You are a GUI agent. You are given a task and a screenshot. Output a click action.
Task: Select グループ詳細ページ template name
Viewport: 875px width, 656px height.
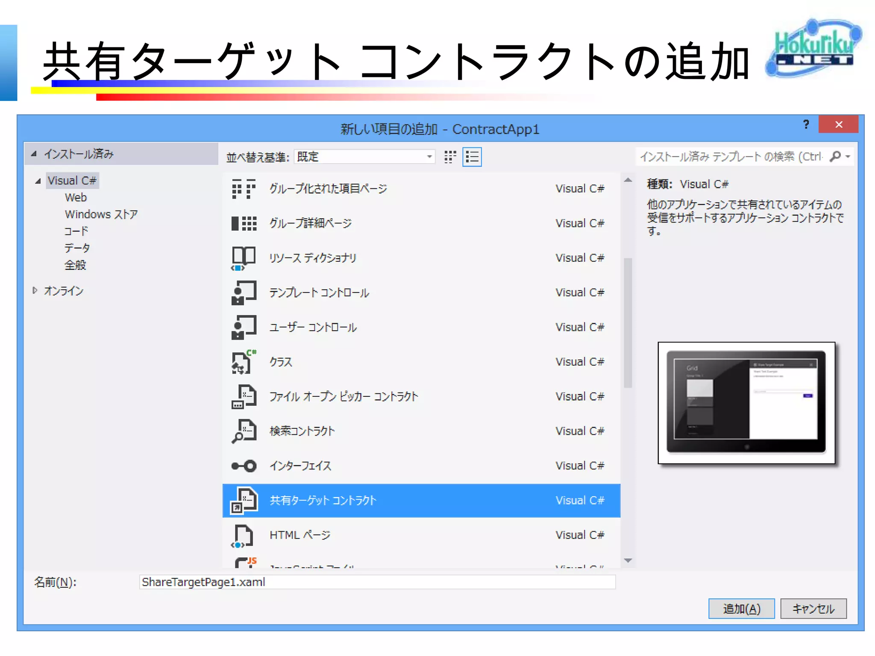coord(311,223)
